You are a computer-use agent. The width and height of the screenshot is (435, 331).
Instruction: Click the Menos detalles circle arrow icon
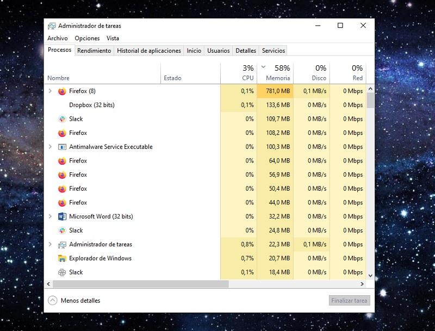pos(52,300)
